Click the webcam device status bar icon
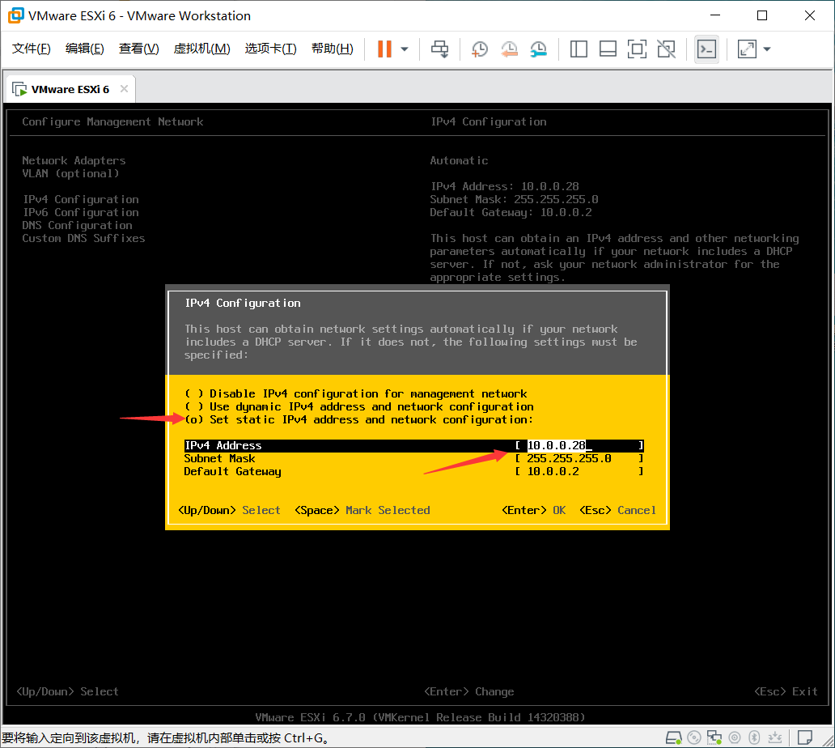Viewport: 835px width, 748px height. coord(735,737)
